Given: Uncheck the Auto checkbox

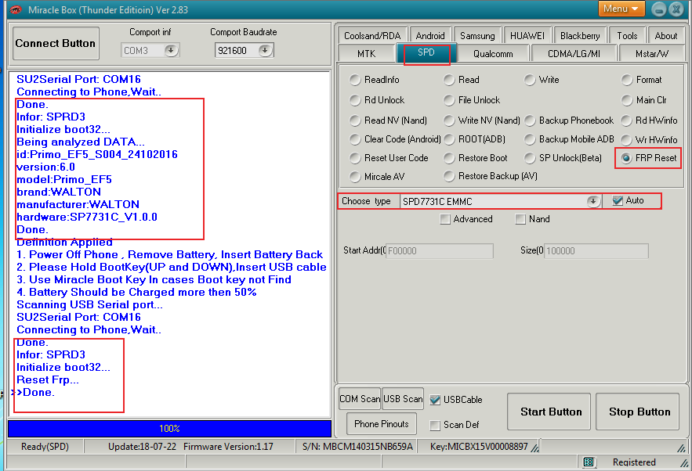Looking at the screenshot, I should point(618,200).
